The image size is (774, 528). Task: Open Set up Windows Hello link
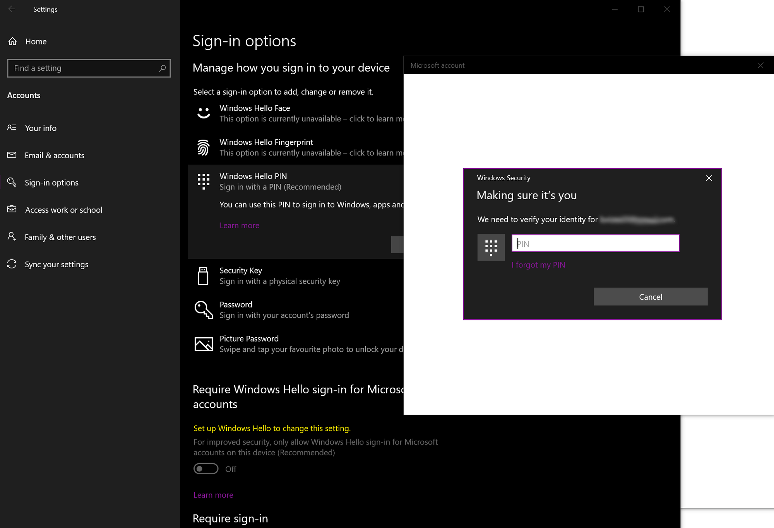point(272,428)
